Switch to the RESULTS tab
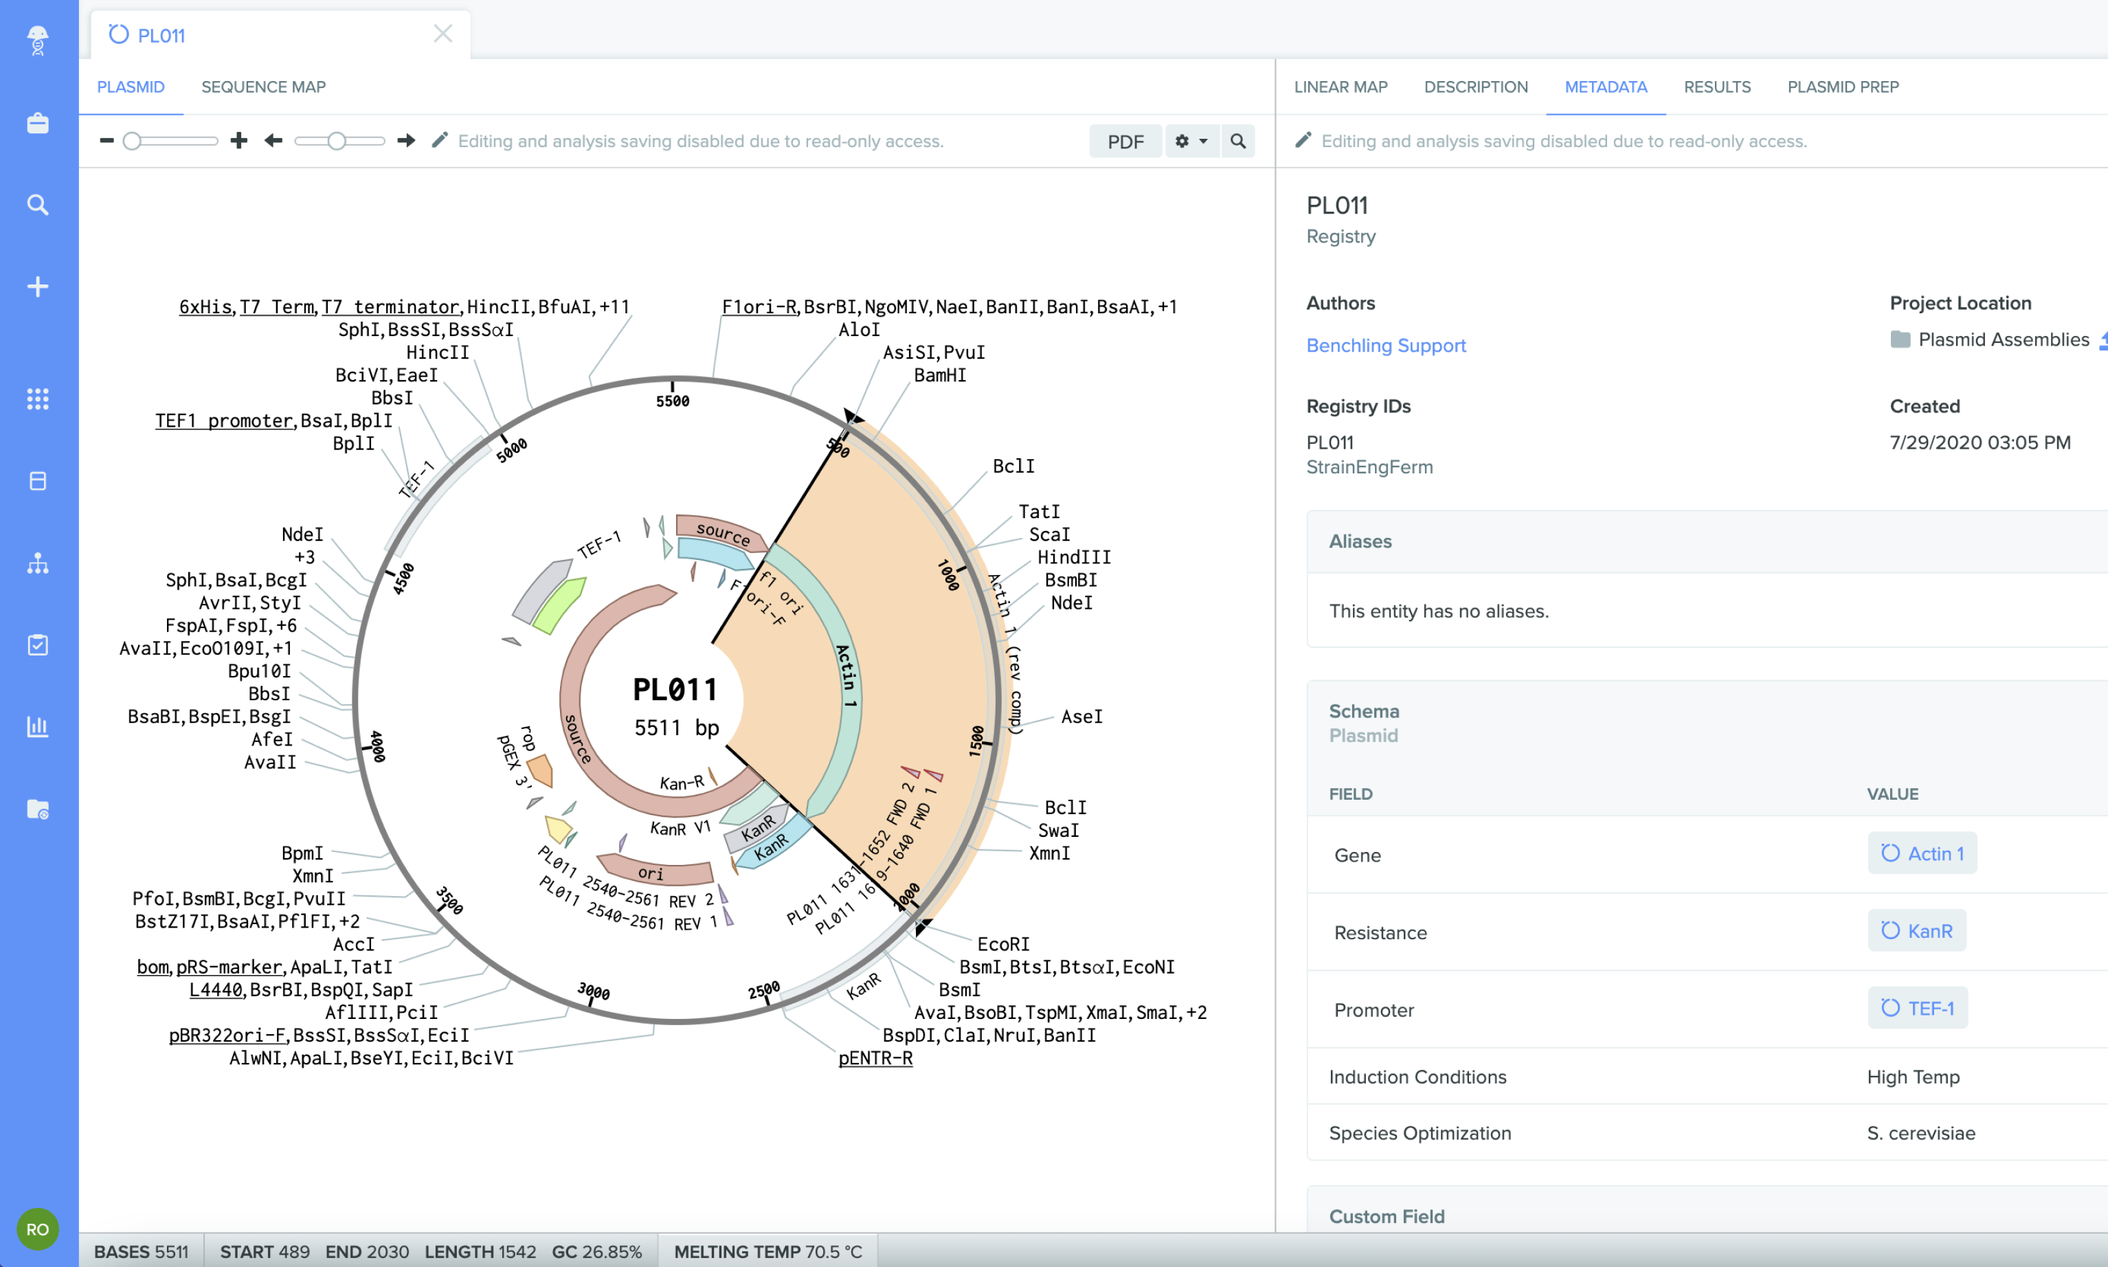 [1717, 87]
